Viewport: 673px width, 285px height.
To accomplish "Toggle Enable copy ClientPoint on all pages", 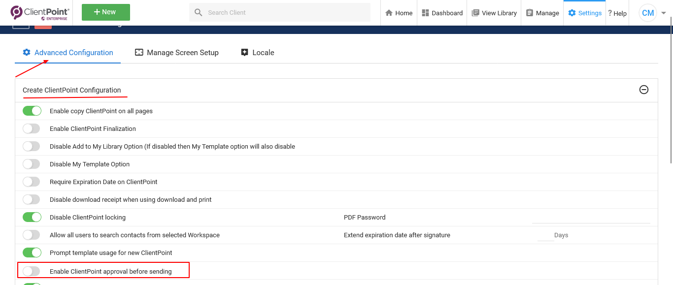I will [32, 111].
